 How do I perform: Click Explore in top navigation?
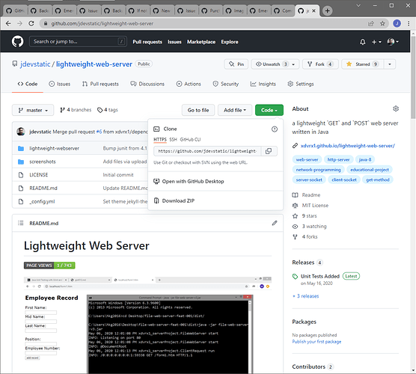230,42
